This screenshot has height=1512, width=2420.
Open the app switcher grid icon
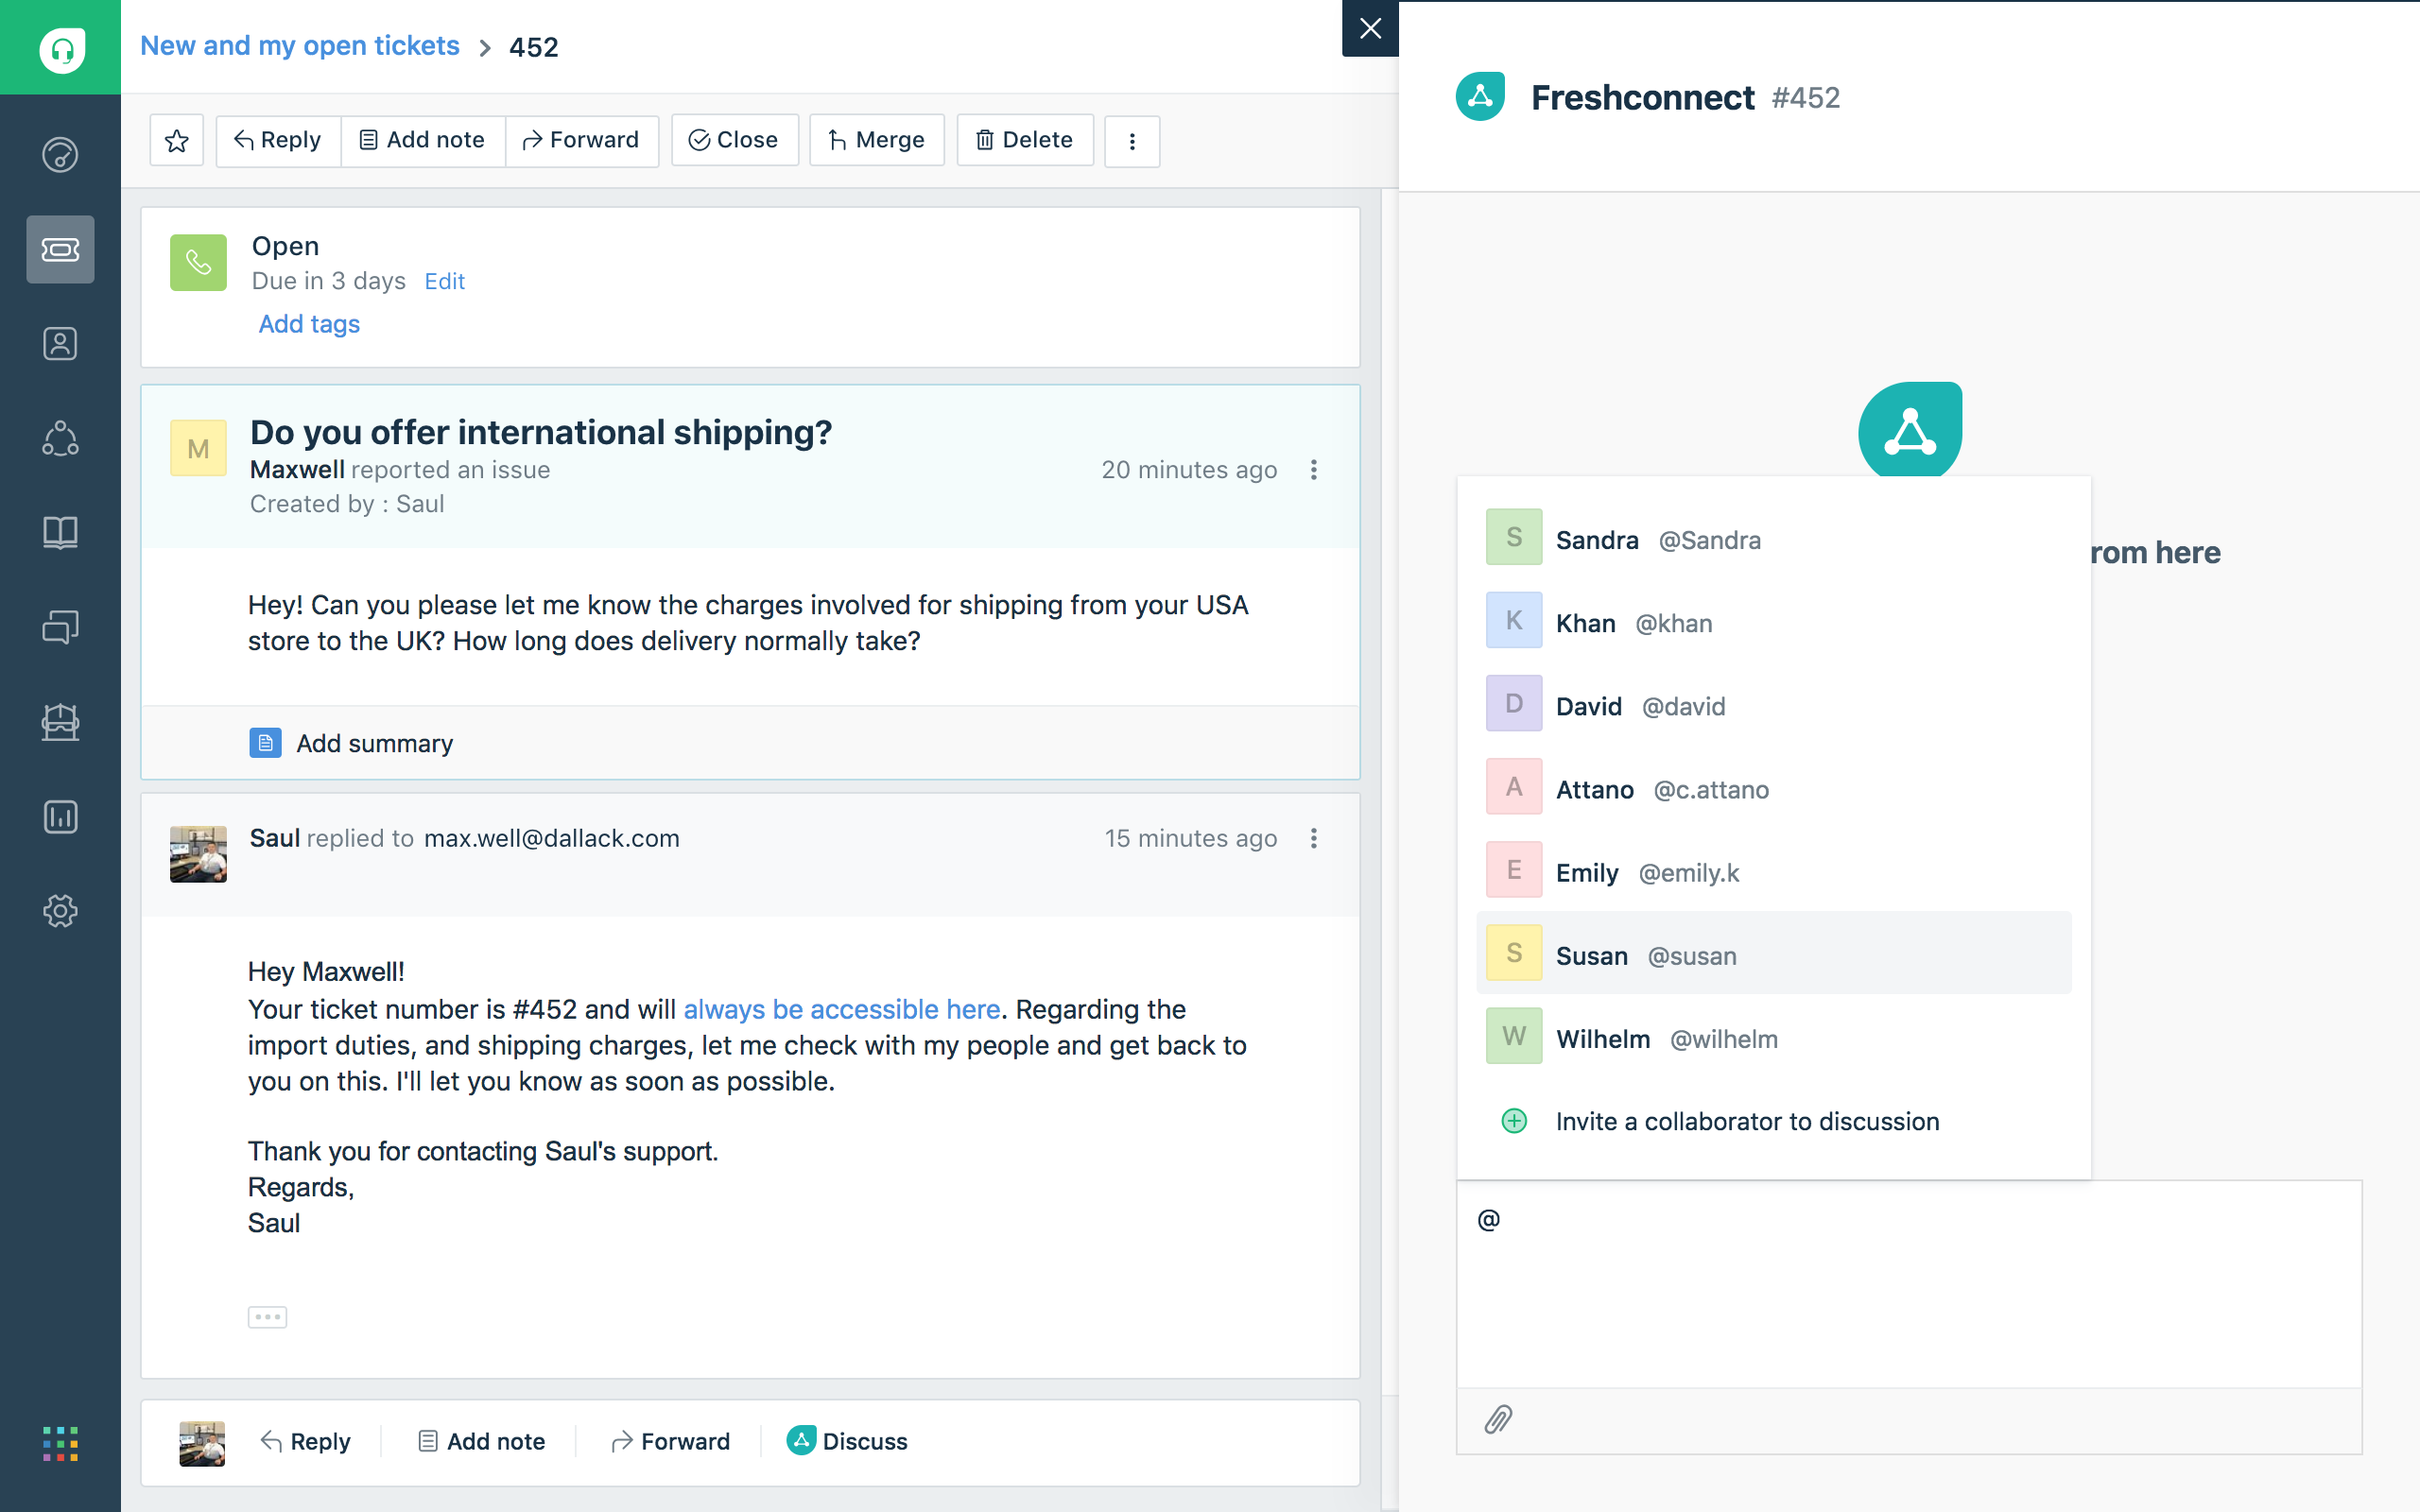60,1444
